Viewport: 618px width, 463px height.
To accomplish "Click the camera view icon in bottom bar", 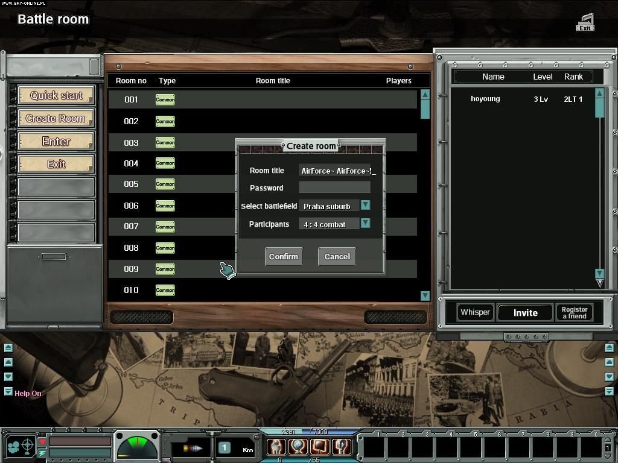I will coord(13,446).
